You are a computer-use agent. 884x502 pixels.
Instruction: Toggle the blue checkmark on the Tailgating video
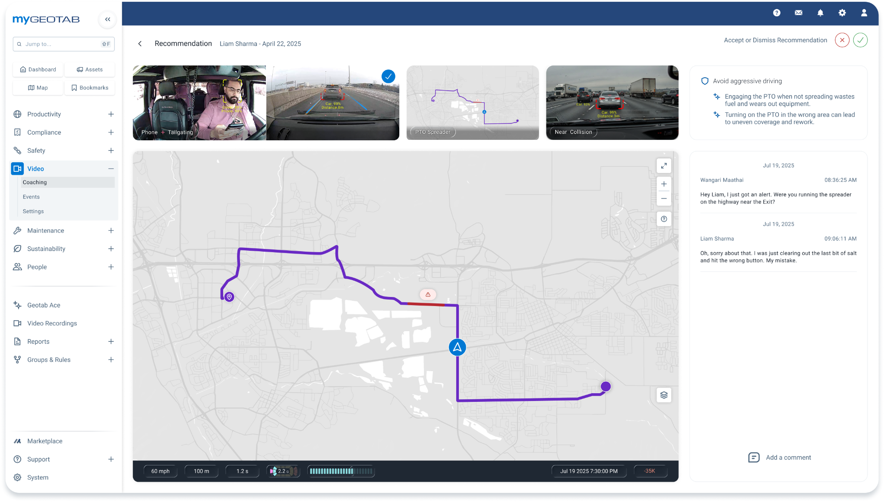pos(388,76)
